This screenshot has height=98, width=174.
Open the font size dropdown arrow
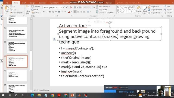click(61, 8)
